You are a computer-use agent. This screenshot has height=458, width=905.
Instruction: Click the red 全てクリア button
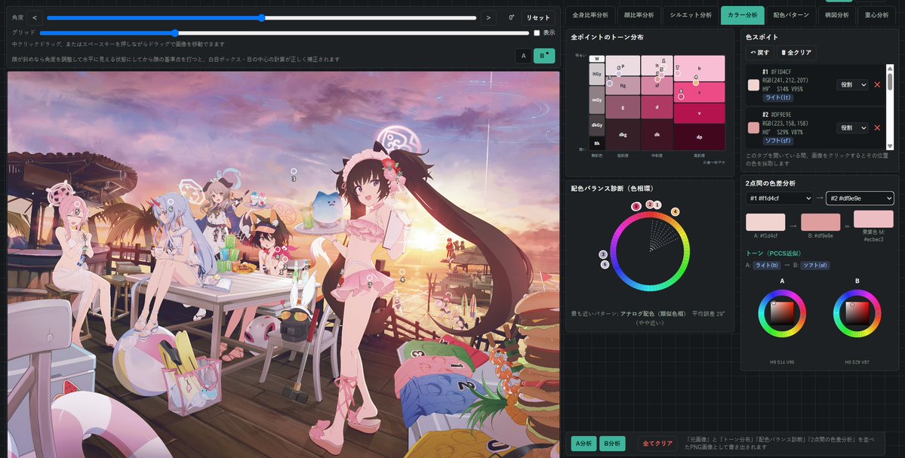pyautogui.click(x=657, y=443)
